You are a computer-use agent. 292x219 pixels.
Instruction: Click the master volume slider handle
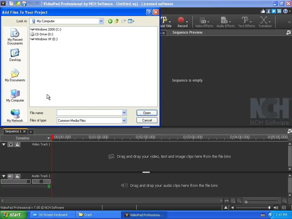click(269, 208)
